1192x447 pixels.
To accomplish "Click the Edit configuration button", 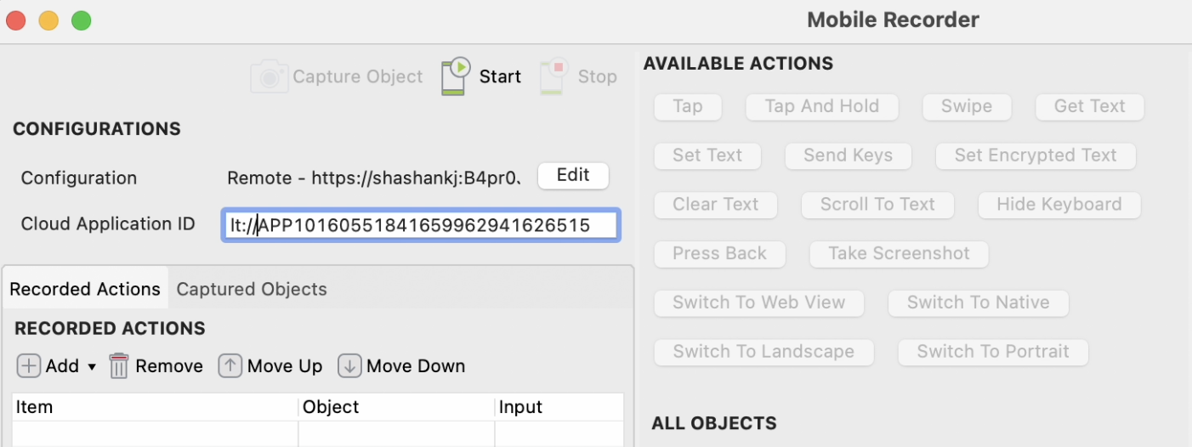I will click(573, 175).
